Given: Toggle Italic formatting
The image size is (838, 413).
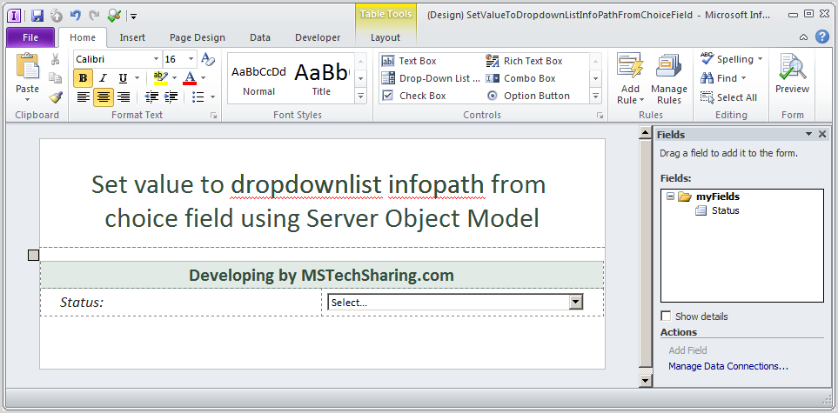Looking at the screenshot, I should (x=104, y=78).
